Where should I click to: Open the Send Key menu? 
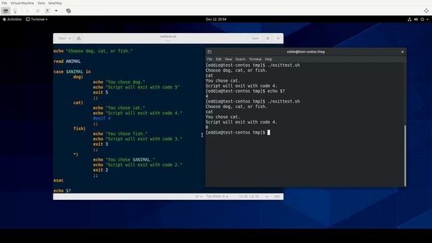(55, 3)
